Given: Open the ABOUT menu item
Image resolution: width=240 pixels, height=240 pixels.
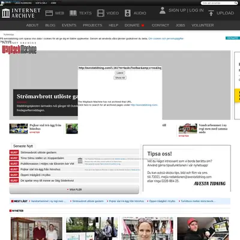Looking at the screenshot, I should pyautogui.click(x=32, y=25).
